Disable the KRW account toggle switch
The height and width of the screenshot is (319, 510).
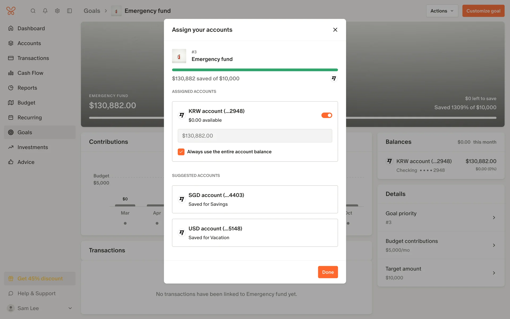coord(327,115)
